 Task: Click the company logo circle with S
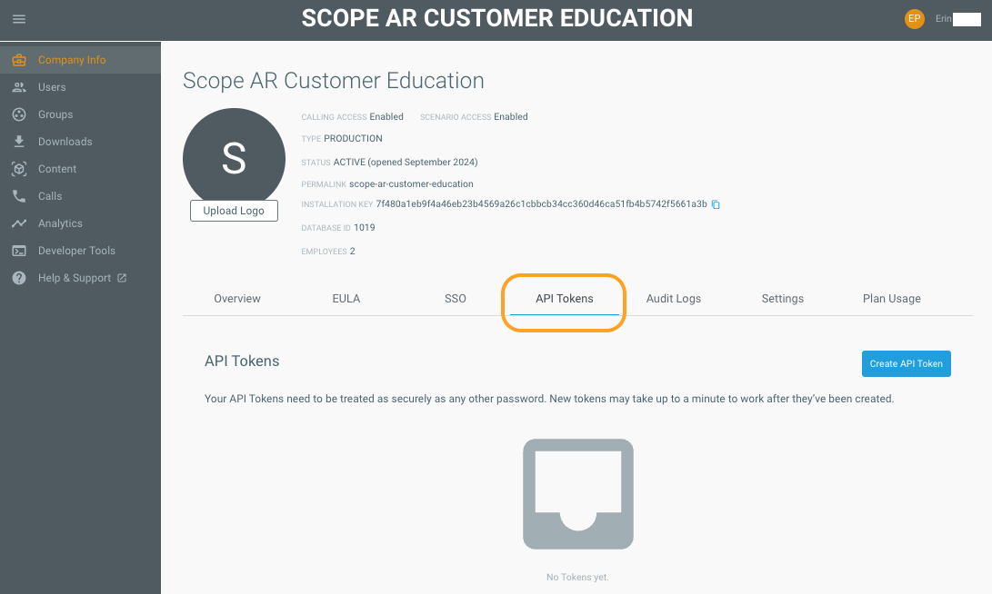click(x=234, y=154)
